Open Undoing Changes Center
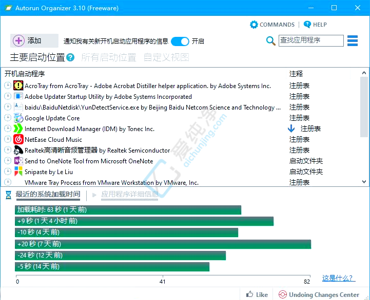Viewport: 370px width, 300px height. 319,294
